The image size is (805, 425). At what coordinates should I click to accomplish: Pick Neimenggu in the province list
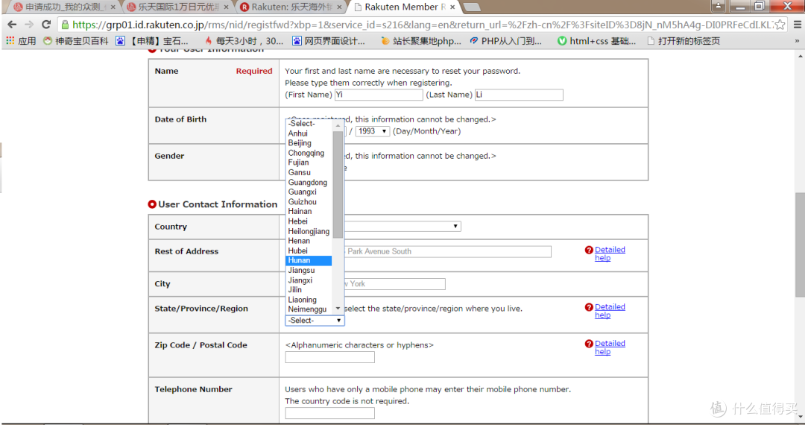307,309
